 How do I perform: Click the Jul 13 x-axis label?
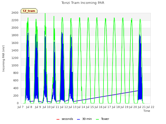click(73, 107)
